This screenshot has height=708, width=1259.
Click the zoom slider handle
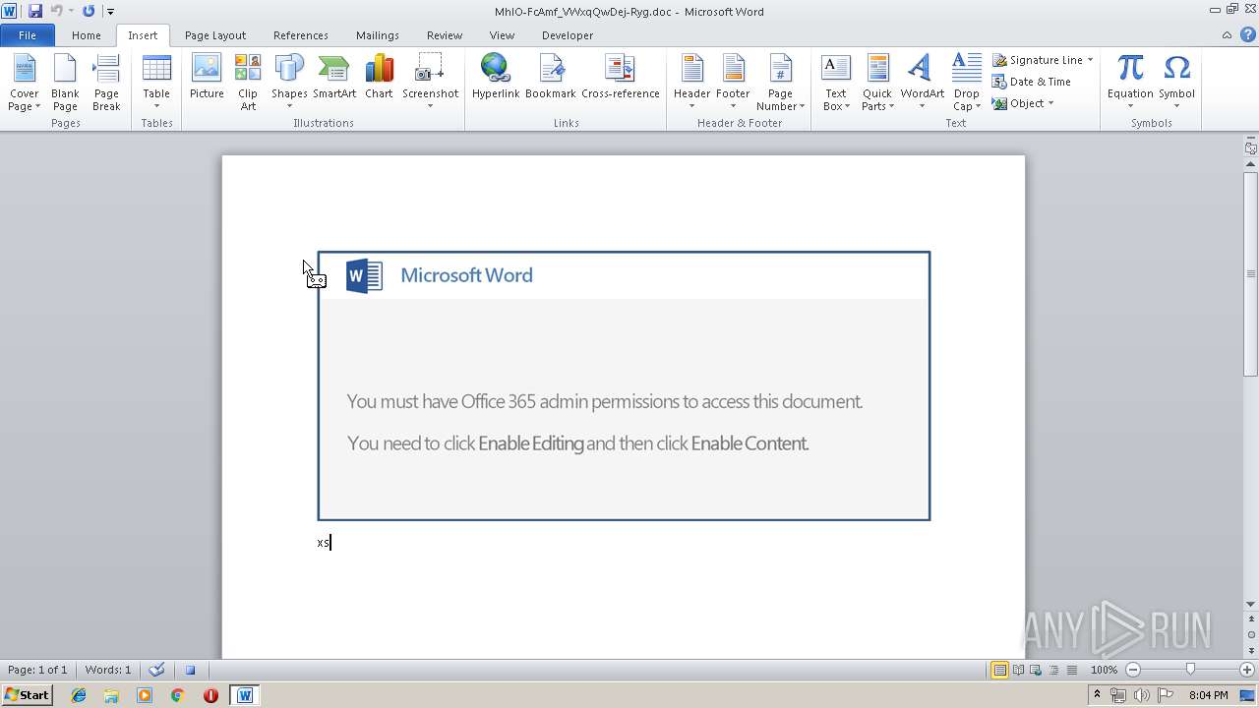pyautogui.click(x=1190, y=670)
